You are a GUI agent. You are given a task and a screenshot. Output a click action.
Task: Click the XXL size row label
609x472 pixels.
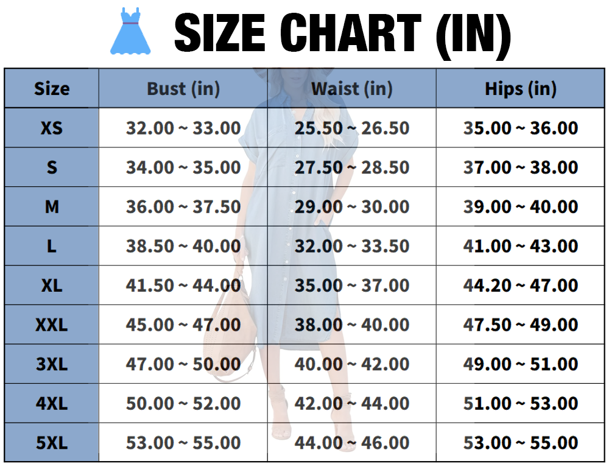[x=52, y=325]
